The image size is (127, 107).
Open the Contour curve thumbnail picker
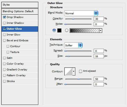68,72
